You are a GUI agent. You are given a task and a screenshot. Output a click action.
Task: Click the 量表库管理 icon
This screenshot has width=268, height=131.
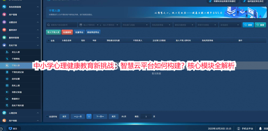pos(4,38)
